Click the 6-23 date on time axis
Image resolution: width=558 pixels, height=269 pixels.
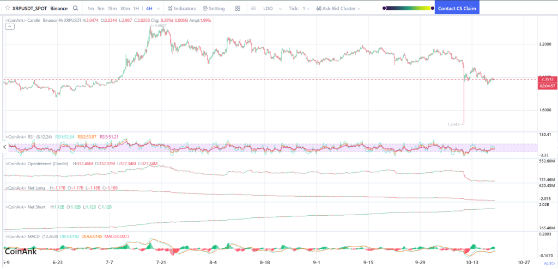click(58, 262)
